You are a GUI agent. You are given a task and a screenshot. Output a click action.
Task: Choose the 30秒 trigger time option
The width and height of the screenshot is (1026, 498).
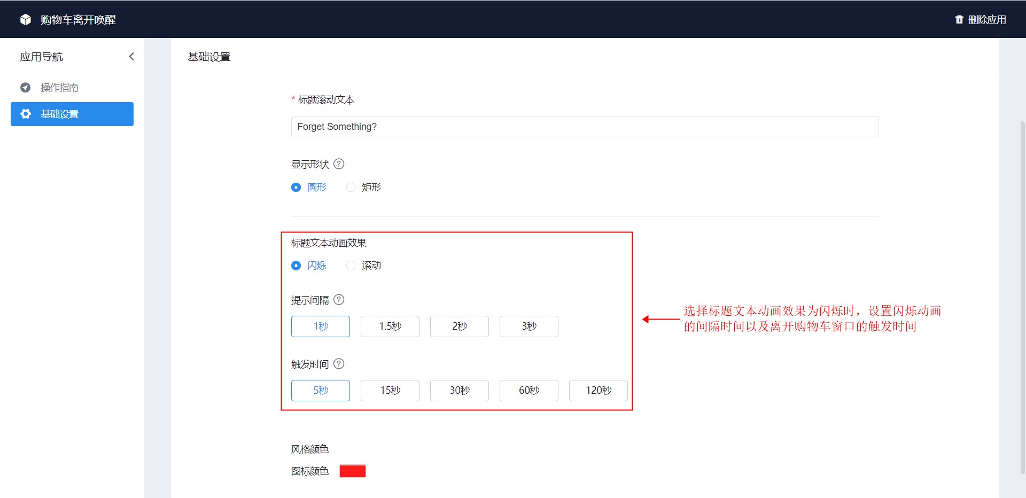[x=460, y=391]
